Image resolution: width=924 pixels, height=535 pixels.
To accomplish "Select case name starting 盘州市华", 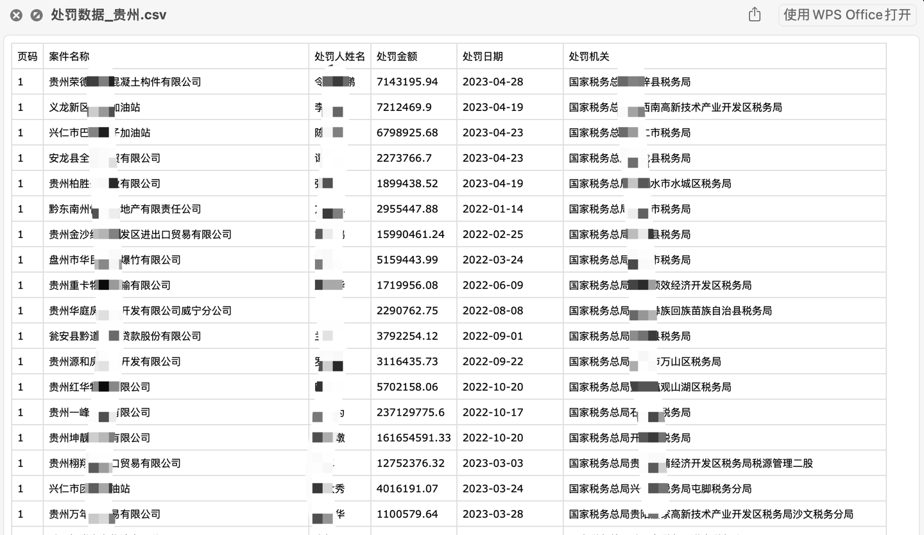I will pyautogui.click(x=176, y=260).
